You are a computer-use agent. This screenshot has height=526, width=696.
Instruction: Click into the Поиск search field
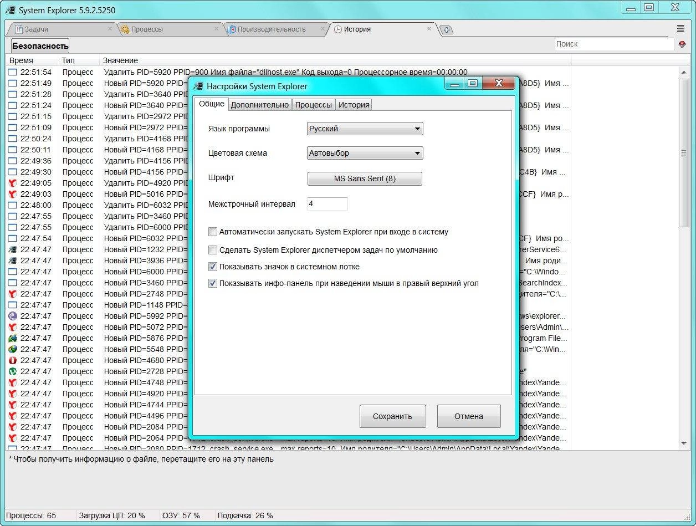tap(615, 44)
